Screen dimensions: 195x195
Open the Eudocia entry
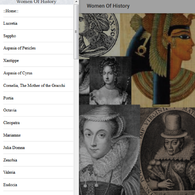tap(38, 185)
